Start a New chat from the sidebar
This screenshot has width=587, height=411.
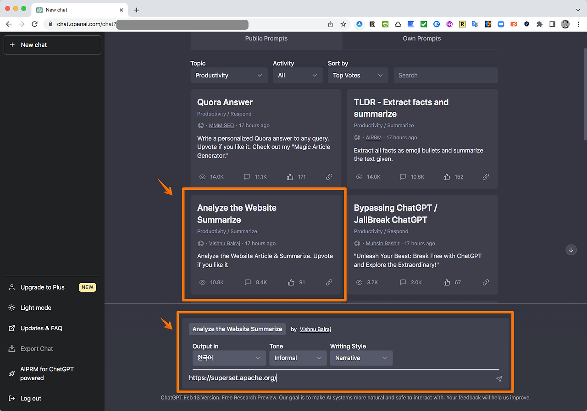(x=52, y=45)
